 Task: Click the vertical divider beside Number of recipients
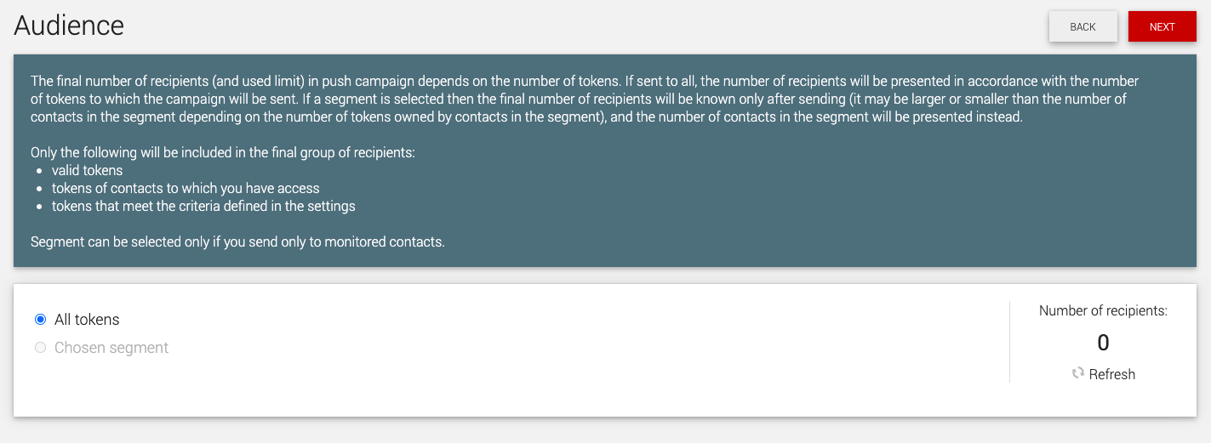(x=1009, y=342)
